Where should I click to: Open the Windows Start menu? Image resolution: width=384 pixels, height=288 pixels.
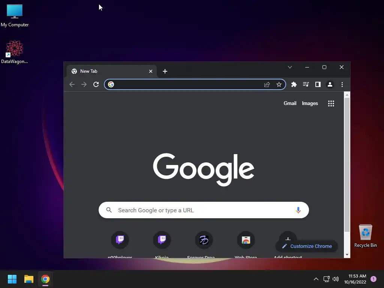click(12, 279)
